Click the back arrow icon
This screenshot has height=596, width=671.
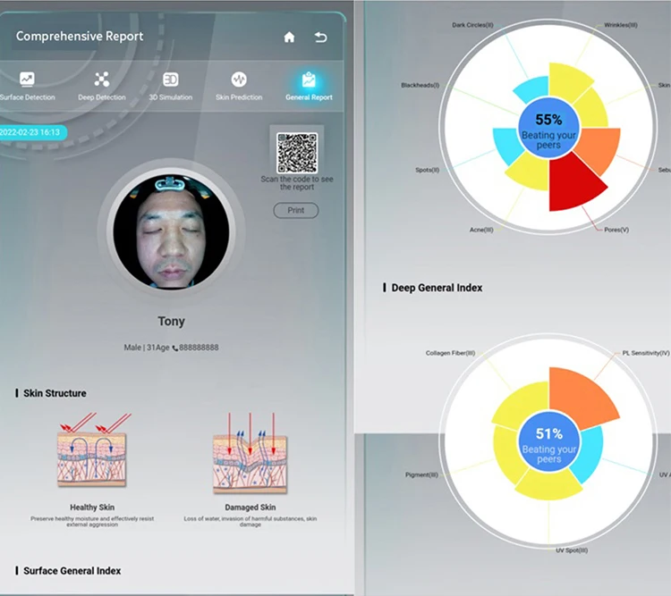tap(321, 38)
